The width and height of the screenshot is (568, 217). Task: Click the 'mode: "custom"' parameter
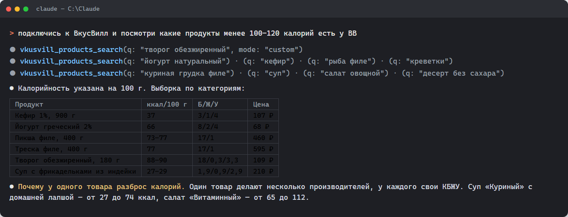coord(269,49)
